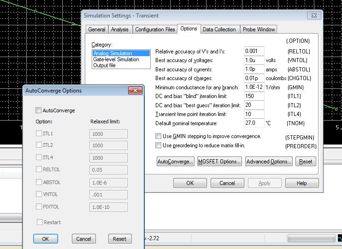Close the AutoConverge Options dialog

pos(135,90)
